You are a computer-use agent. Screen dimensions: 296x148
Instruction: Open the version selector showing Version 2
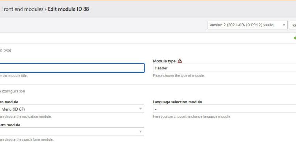click(x=247, y=25)
